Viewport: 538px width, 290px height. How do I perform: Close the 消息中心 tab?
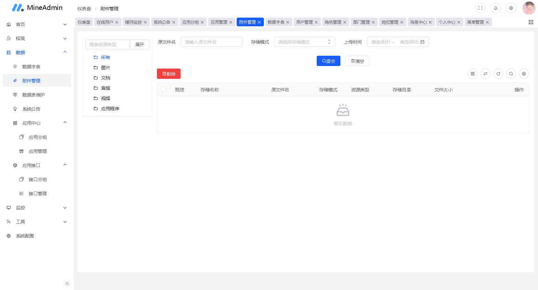(430, 22)
